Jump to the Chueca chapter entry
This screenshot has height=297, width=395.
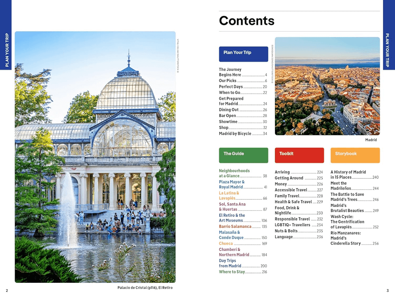[243, 244]
